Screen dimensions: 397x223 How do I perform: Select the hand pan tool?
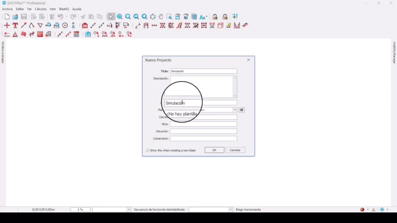[x=161, y=17]
